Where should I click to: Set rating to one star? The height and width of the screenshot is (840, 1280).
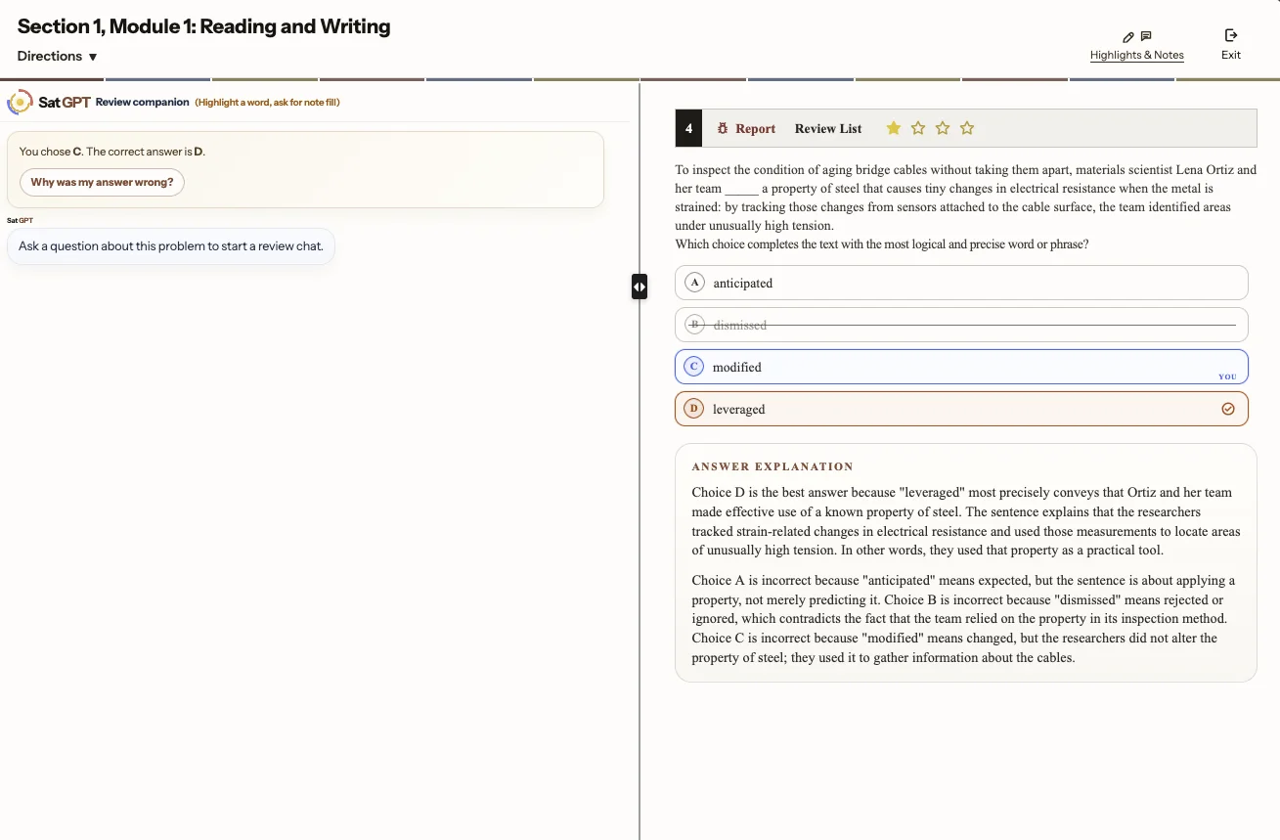[x=894, y=128]
